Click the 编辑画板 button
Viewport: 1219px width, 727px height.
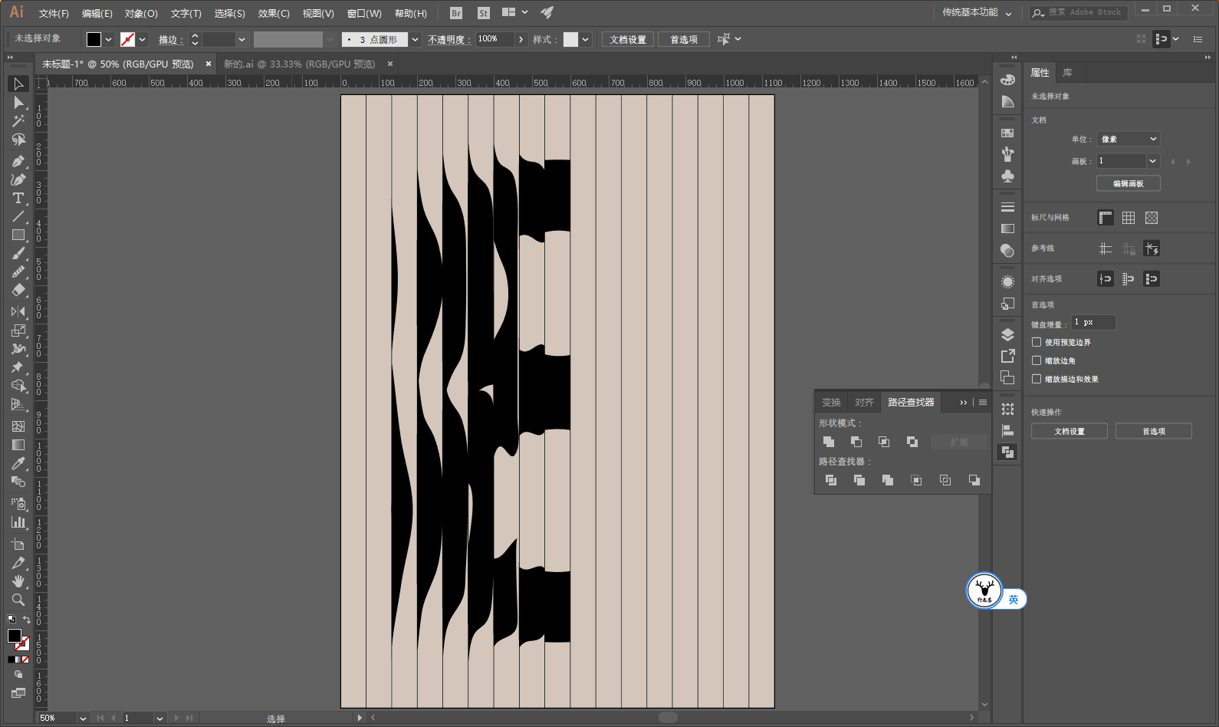click(1128, 183)
